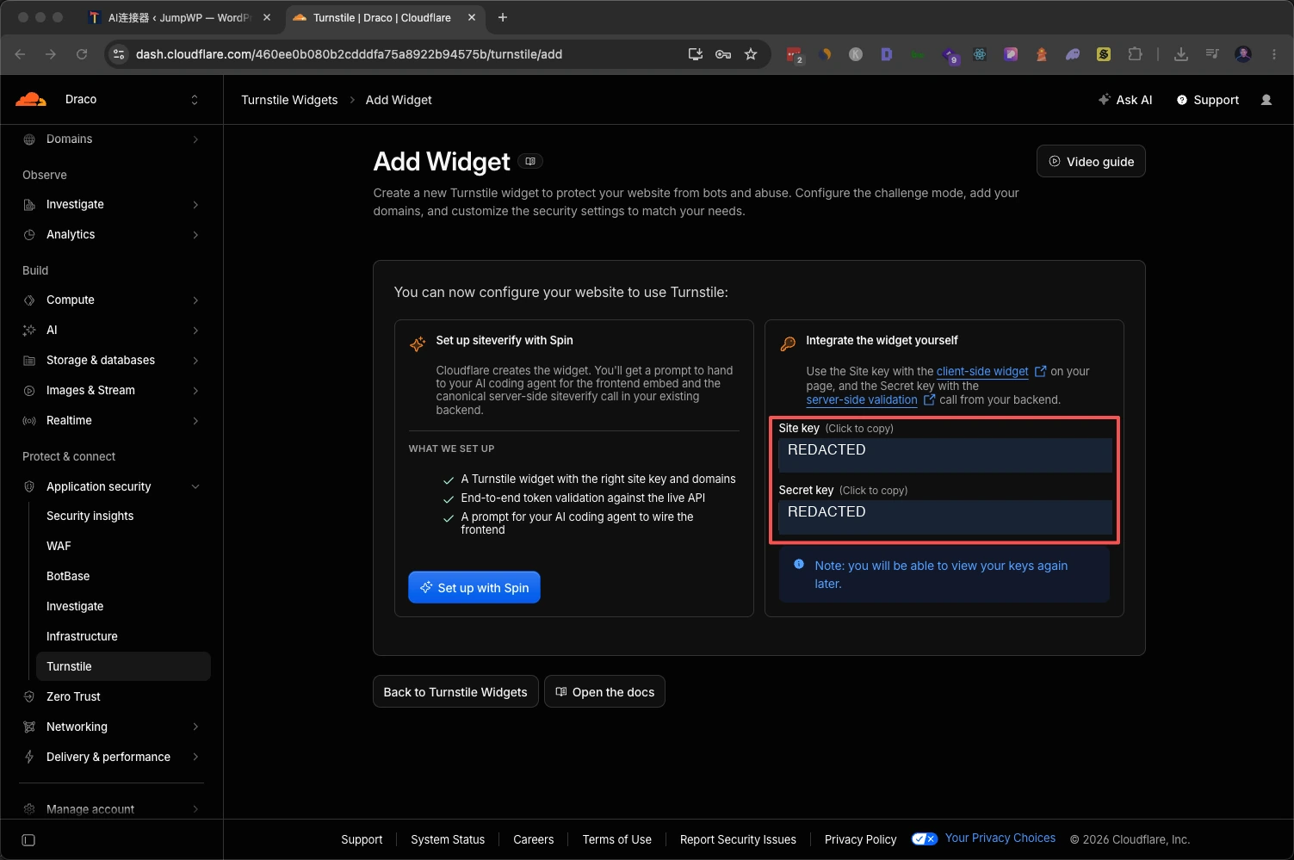
Task: Click the address bar URL
Action: (x=349, y=54)
